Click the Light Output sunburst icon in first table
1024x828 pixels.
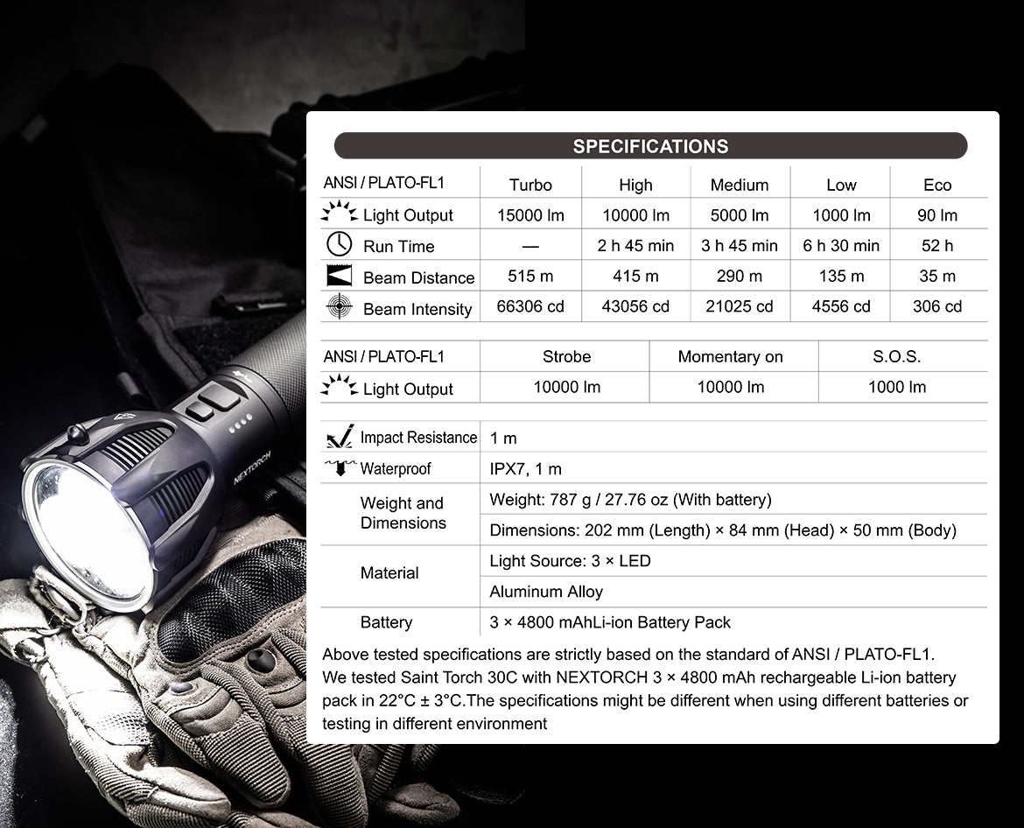(339, 213)
